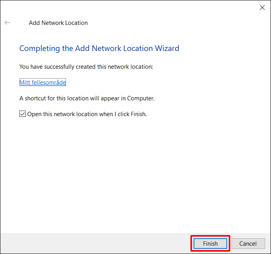Uncheck Open this network location checkbox
Image resolution: width=271 pixels, height=254 pixels.
click(x=23, y=114)
